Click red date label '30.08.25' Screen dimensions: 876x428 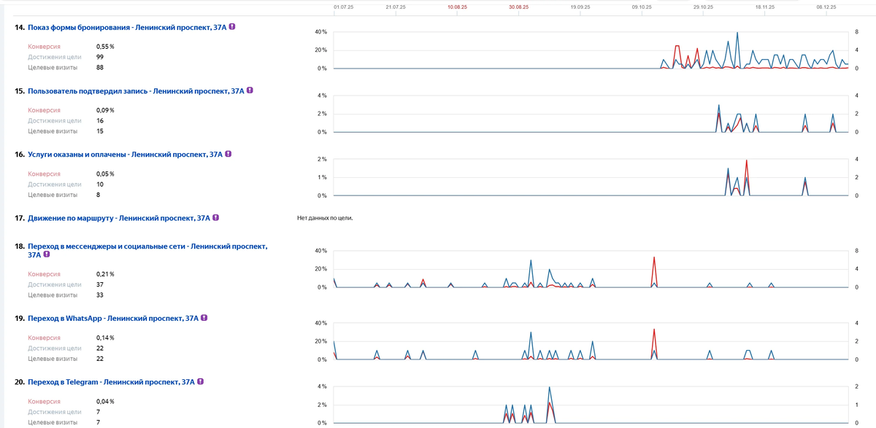[519, 6]
